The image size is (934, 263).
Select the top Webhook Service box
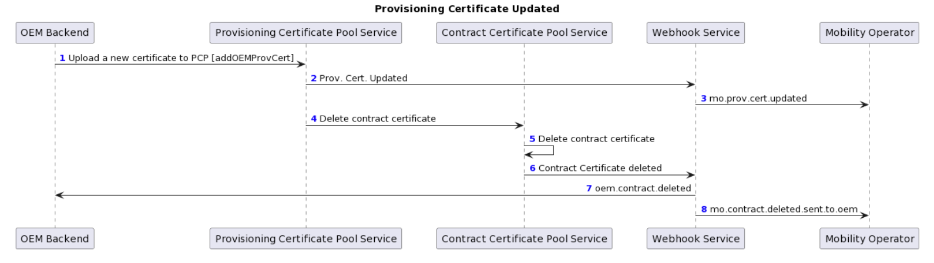[696, 33]
